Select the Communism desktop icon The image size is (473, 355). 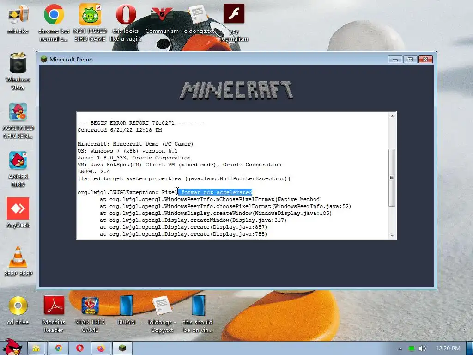pos(162,19)
